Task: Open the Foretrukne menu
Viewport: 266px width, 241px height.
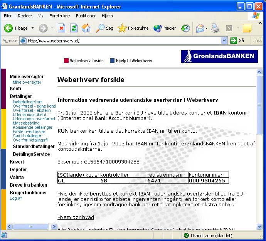Action: 59,16
